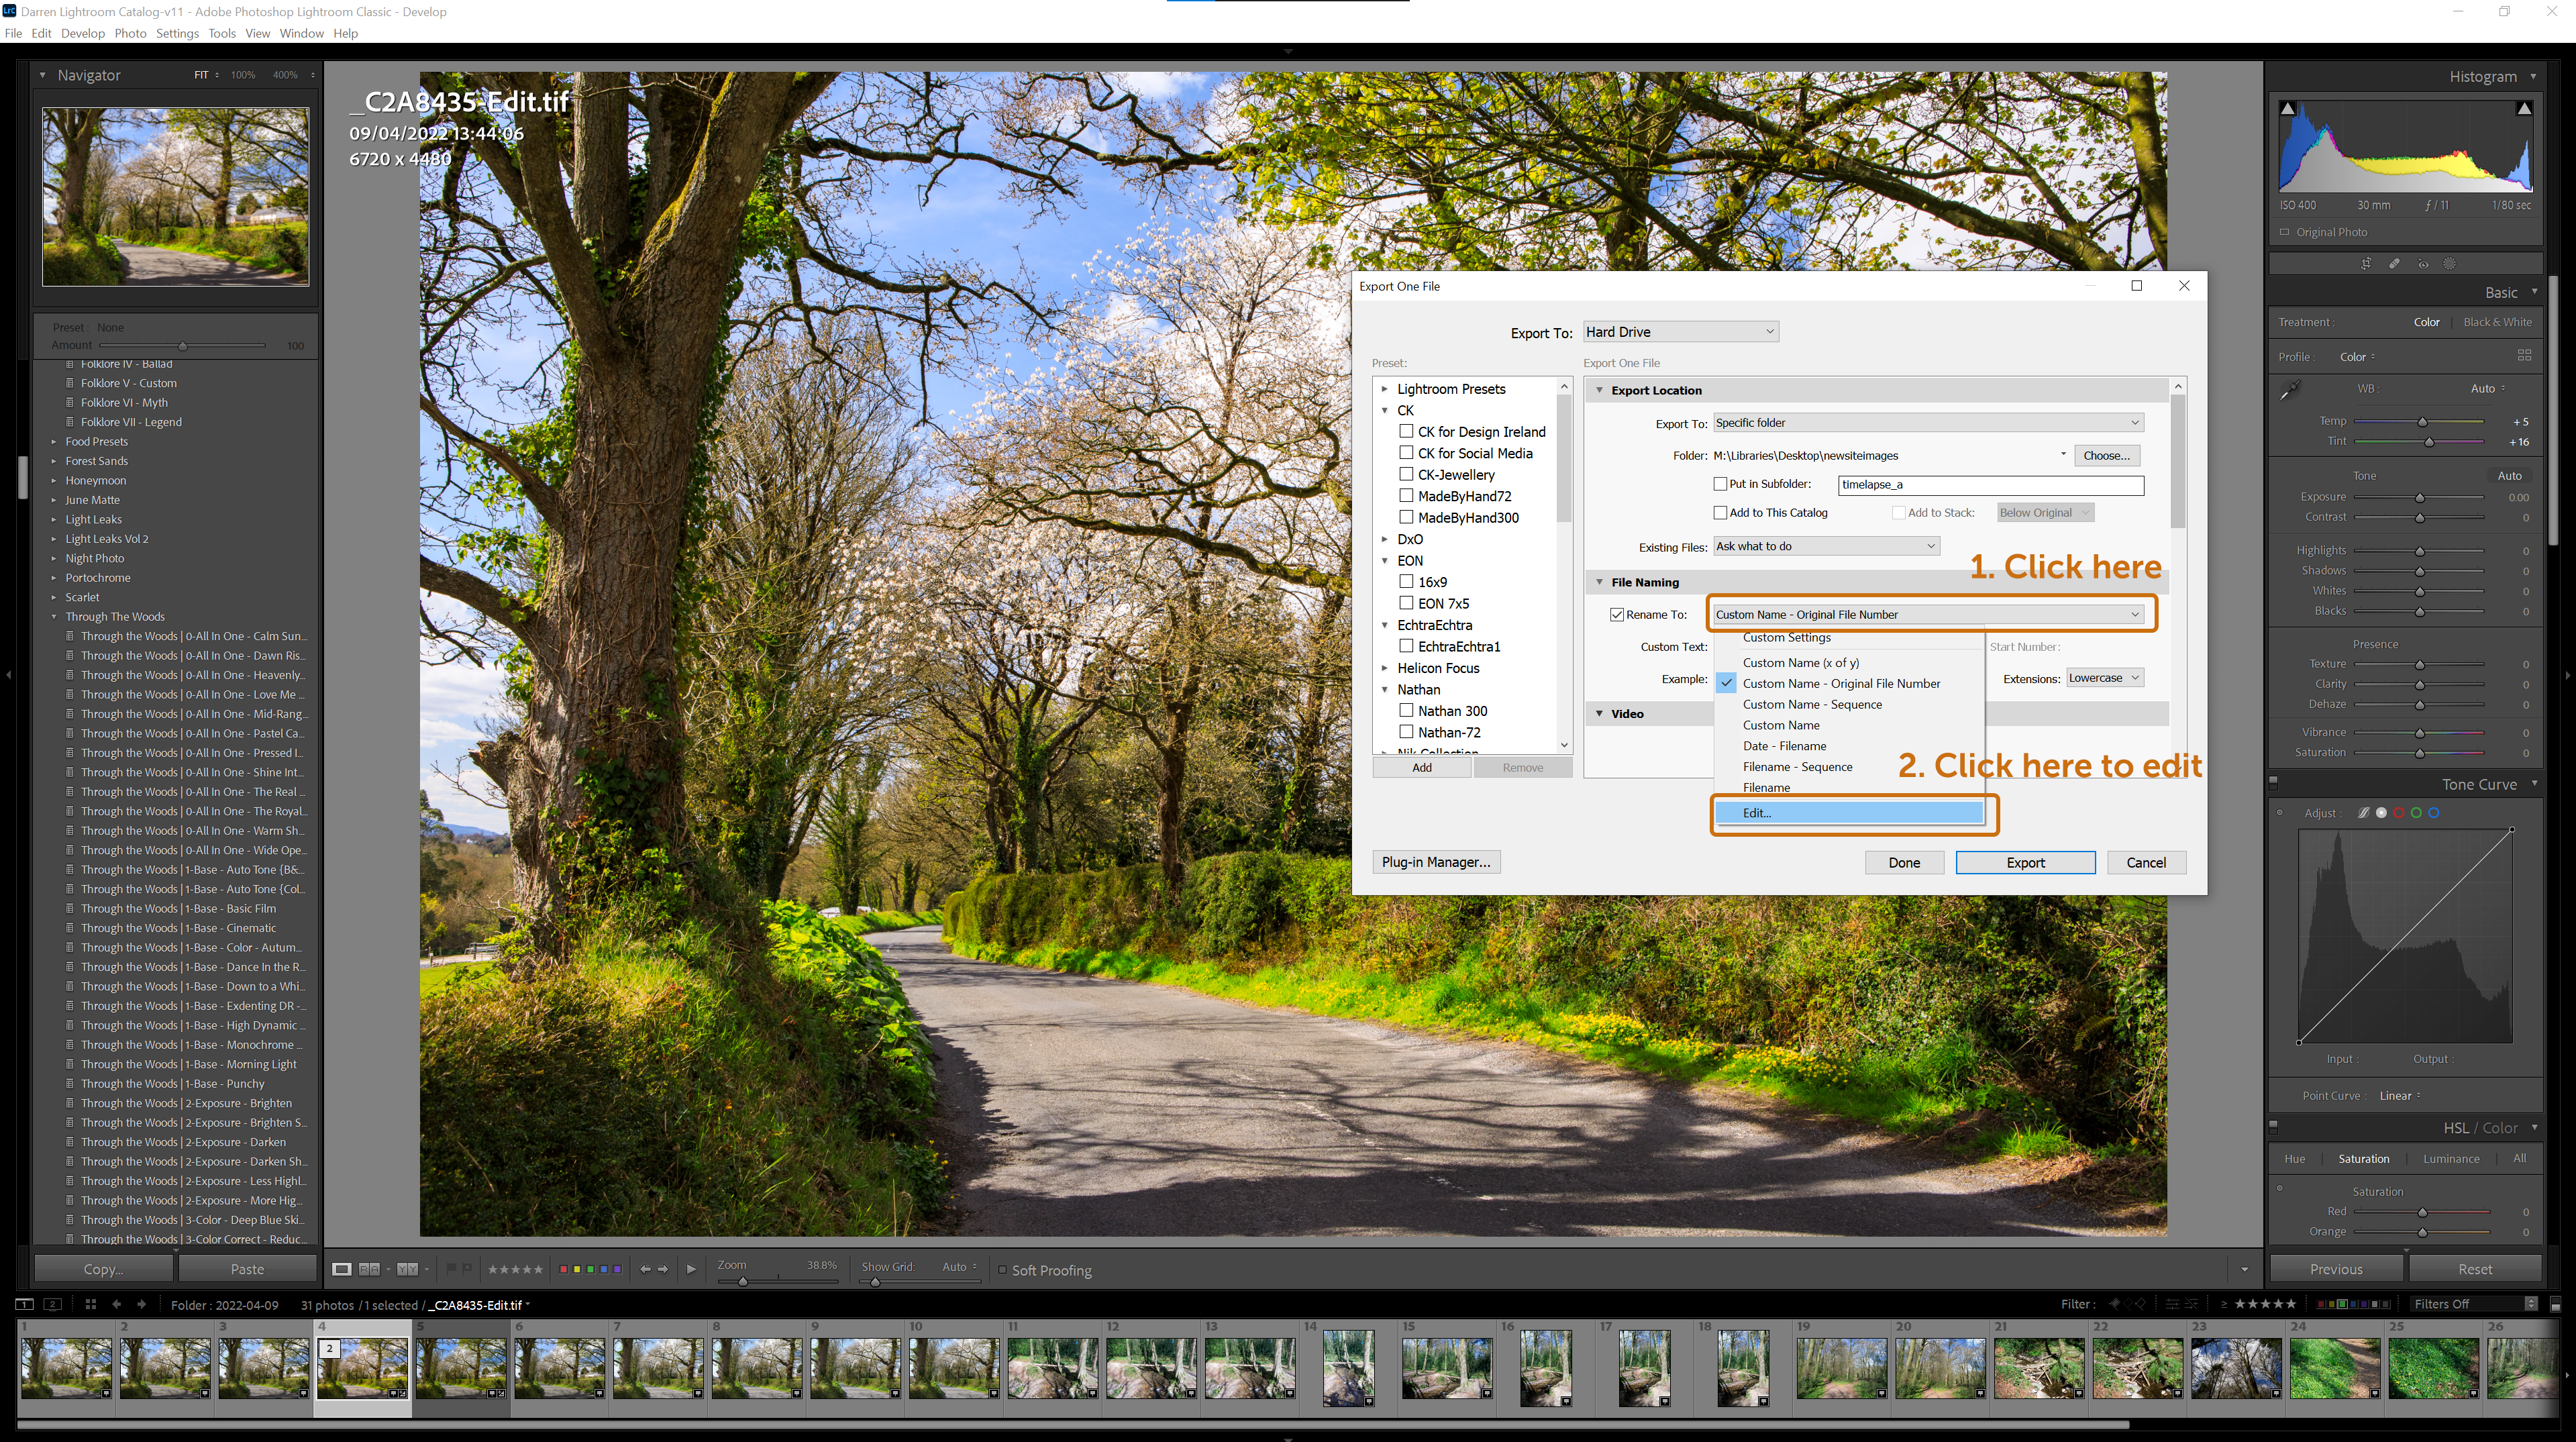This screenshot has height=1442, width=2576.
Task: Enable Add to This Catalog checkbox
Action: (x=1721, y=513)
